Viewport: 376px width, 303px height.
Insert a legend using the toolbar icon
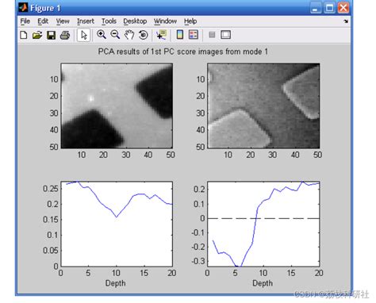click(194, 35)
